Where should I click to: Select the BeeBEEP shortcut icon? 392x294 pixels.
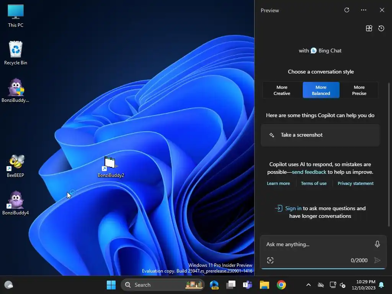(15, 166)
